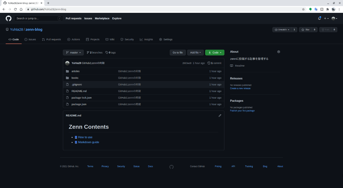Edit README.md with the pencil icon
This screenshot has height=188, width=343.
pos(220,115)
